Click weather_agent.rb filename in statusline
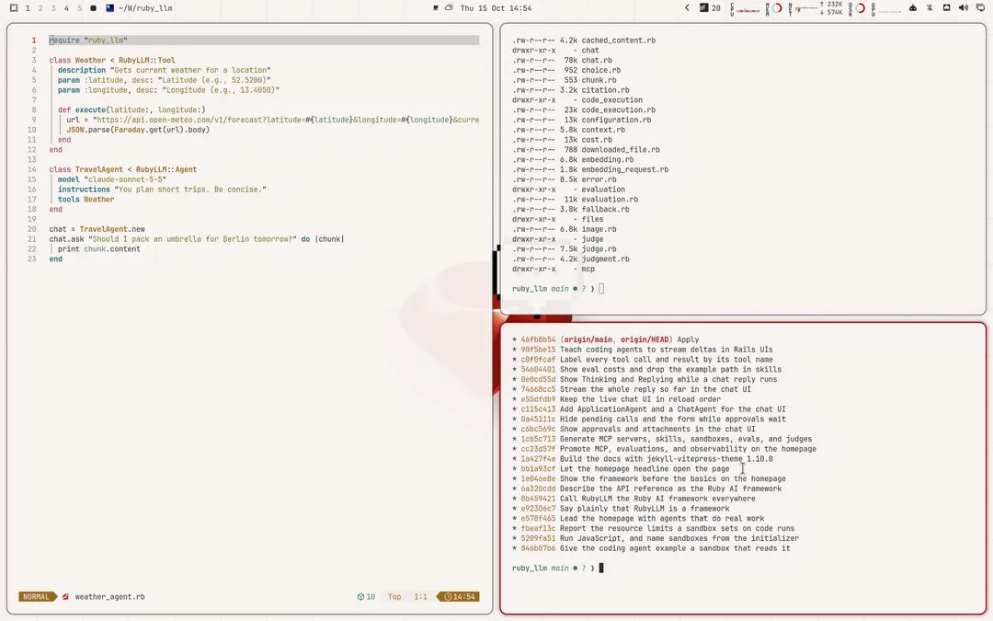Viewport: 993px width, 621px height. click(109, 597)
